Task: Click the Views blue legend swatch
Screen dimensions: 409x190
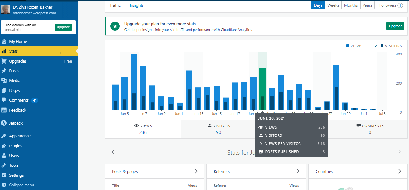Action: (348, 46)
